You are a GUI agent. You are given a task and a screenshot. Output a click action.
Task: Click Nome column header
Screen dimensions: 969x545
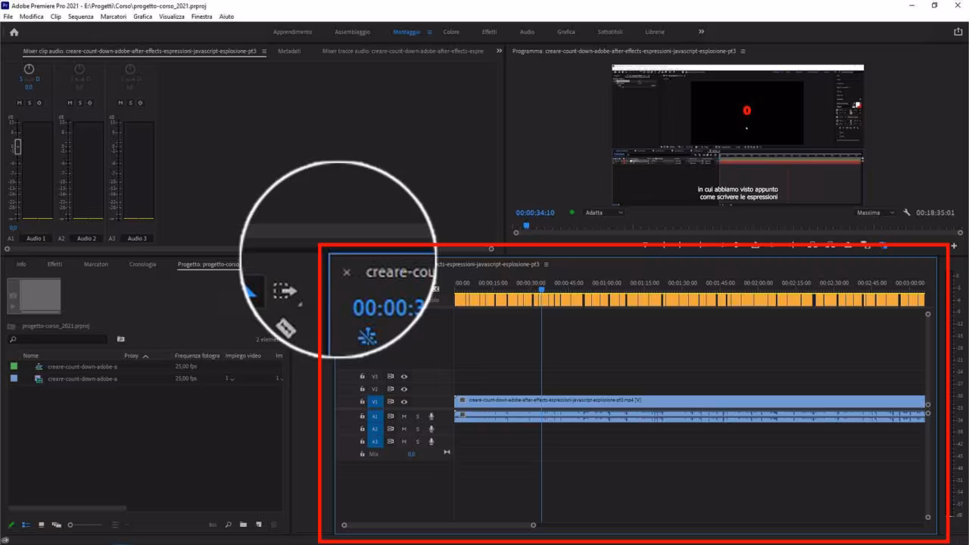point(31,356)
